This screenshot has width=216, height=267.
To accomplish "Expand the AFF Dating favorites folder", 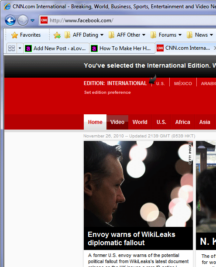I will pos(84,35).
